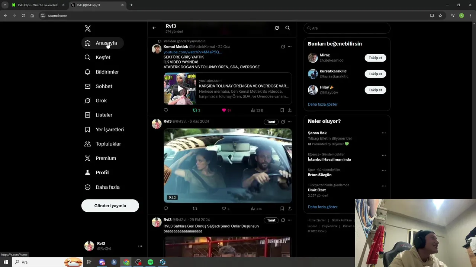The height and width of the screenshot is (267, 476).
Task: Click back arrow in profile header
Action: 154,28
